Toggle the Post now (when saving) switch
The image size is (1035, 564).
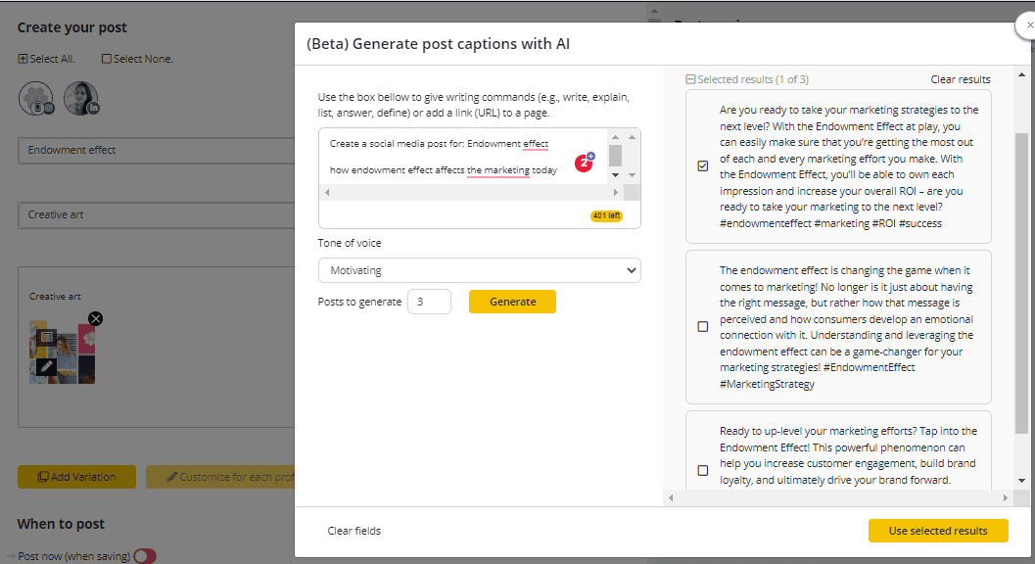coord(145,555)
